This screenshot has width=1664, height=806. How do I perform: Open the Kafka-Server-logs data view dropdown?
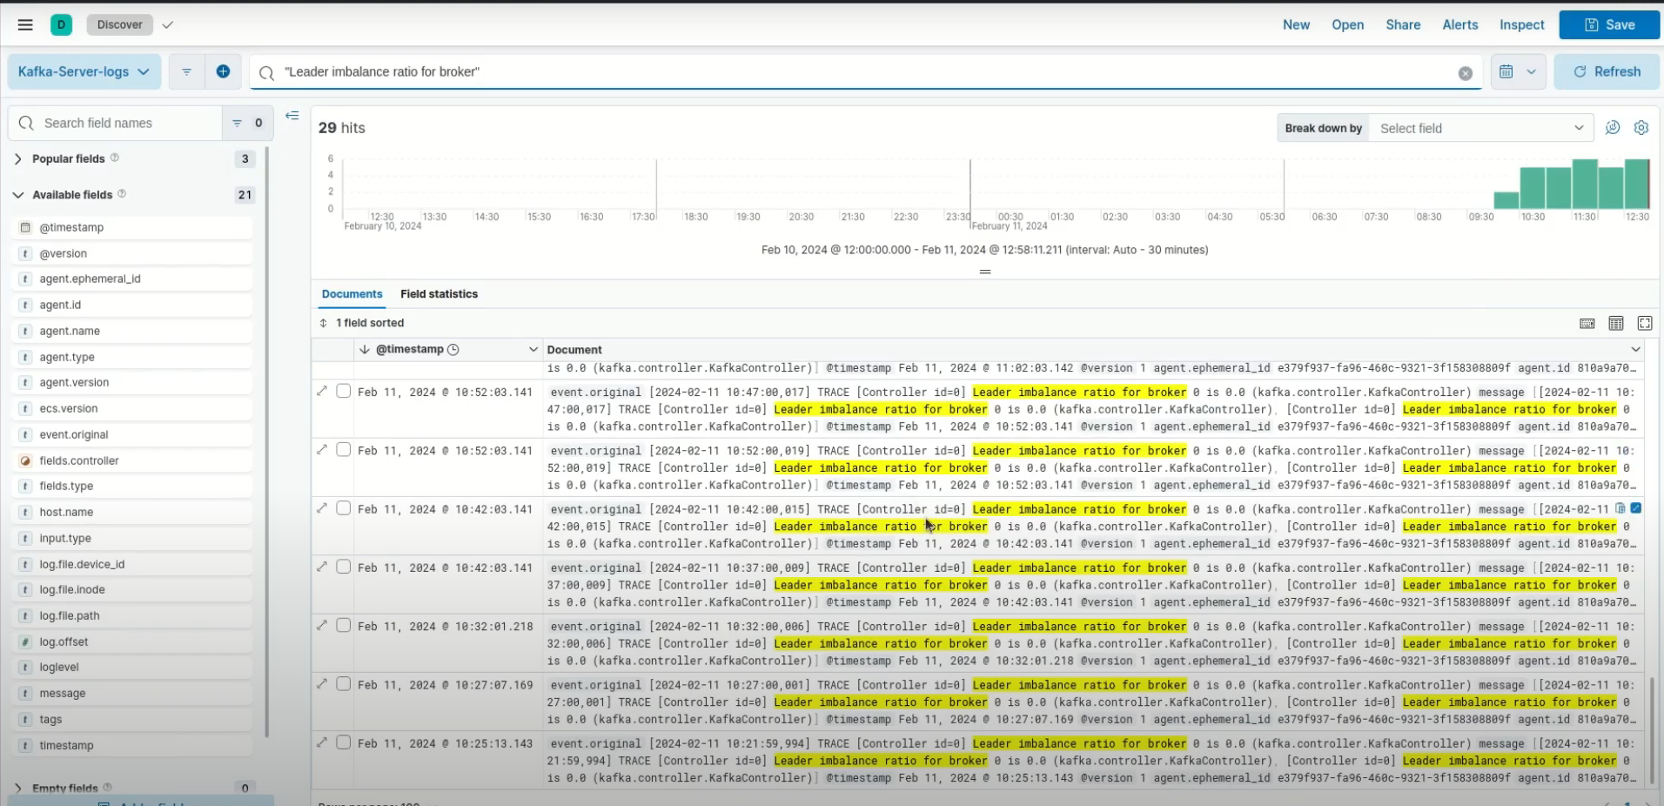(84, 71)
